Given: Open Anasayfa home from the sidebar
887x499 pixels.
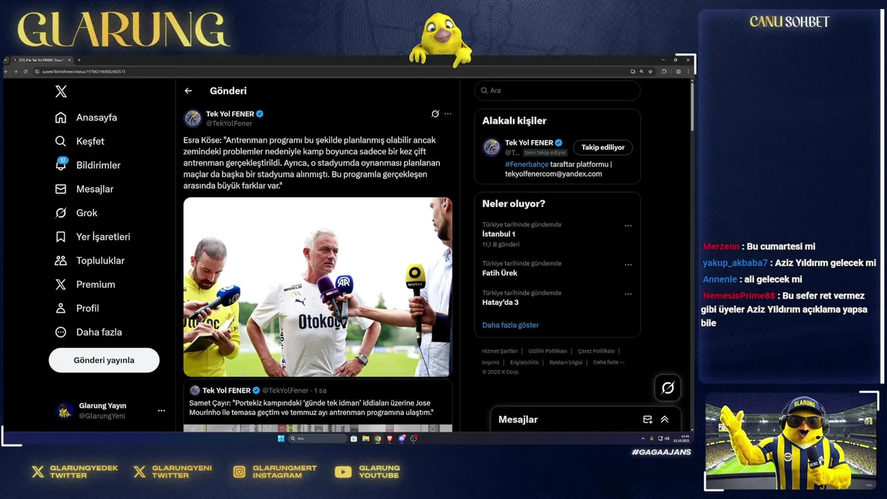Looking at the screenshot, I should click(x=86, y=118).
